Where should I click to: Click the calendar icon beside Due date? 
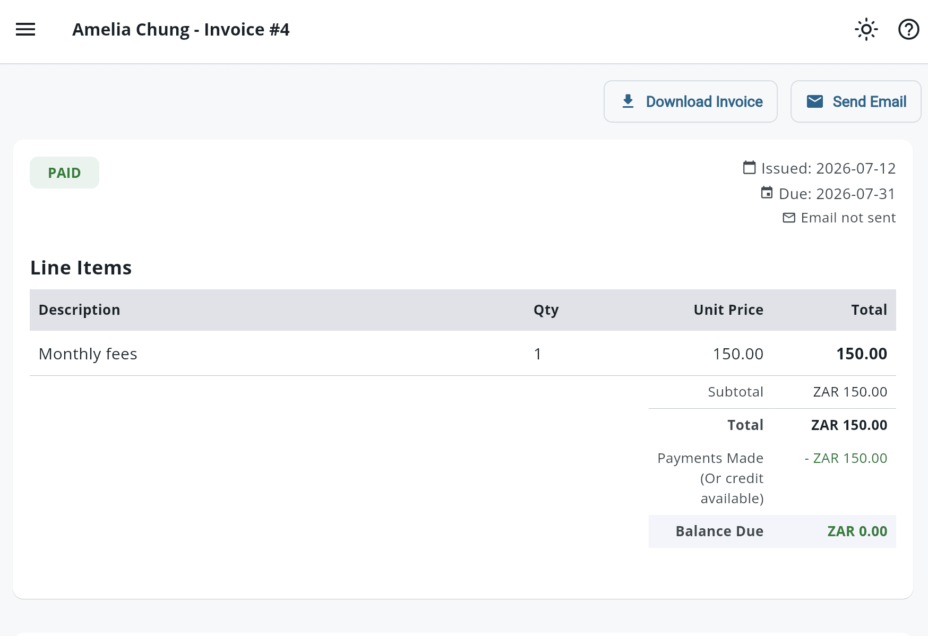(x=767, y=193)
